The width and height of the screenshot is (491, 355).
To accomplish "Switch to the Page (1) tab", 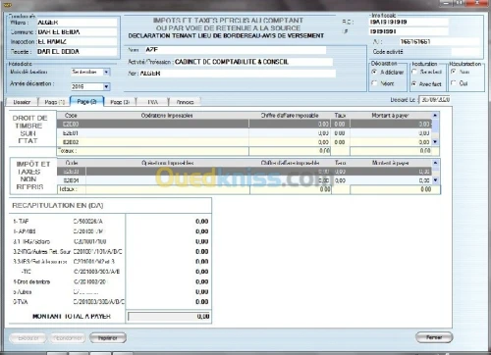I will pos(55,102).
